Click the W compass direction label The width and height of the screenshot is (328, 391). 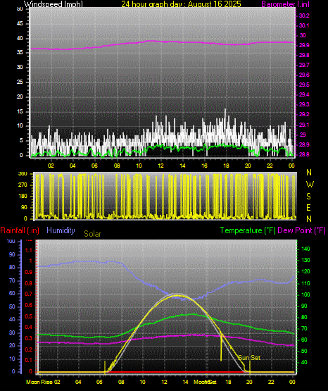tap(310, 185)
